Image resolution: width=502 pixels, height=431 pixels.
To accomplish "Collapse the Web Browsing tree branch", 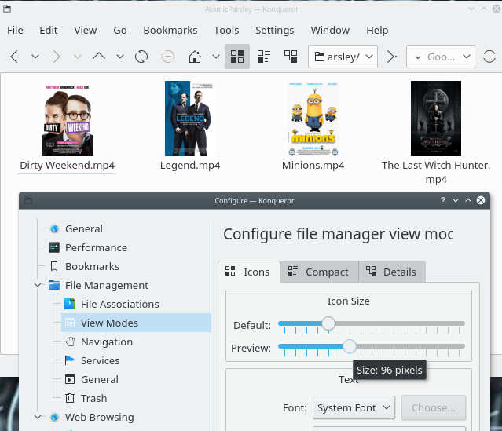I will click(x=38, y=417).
